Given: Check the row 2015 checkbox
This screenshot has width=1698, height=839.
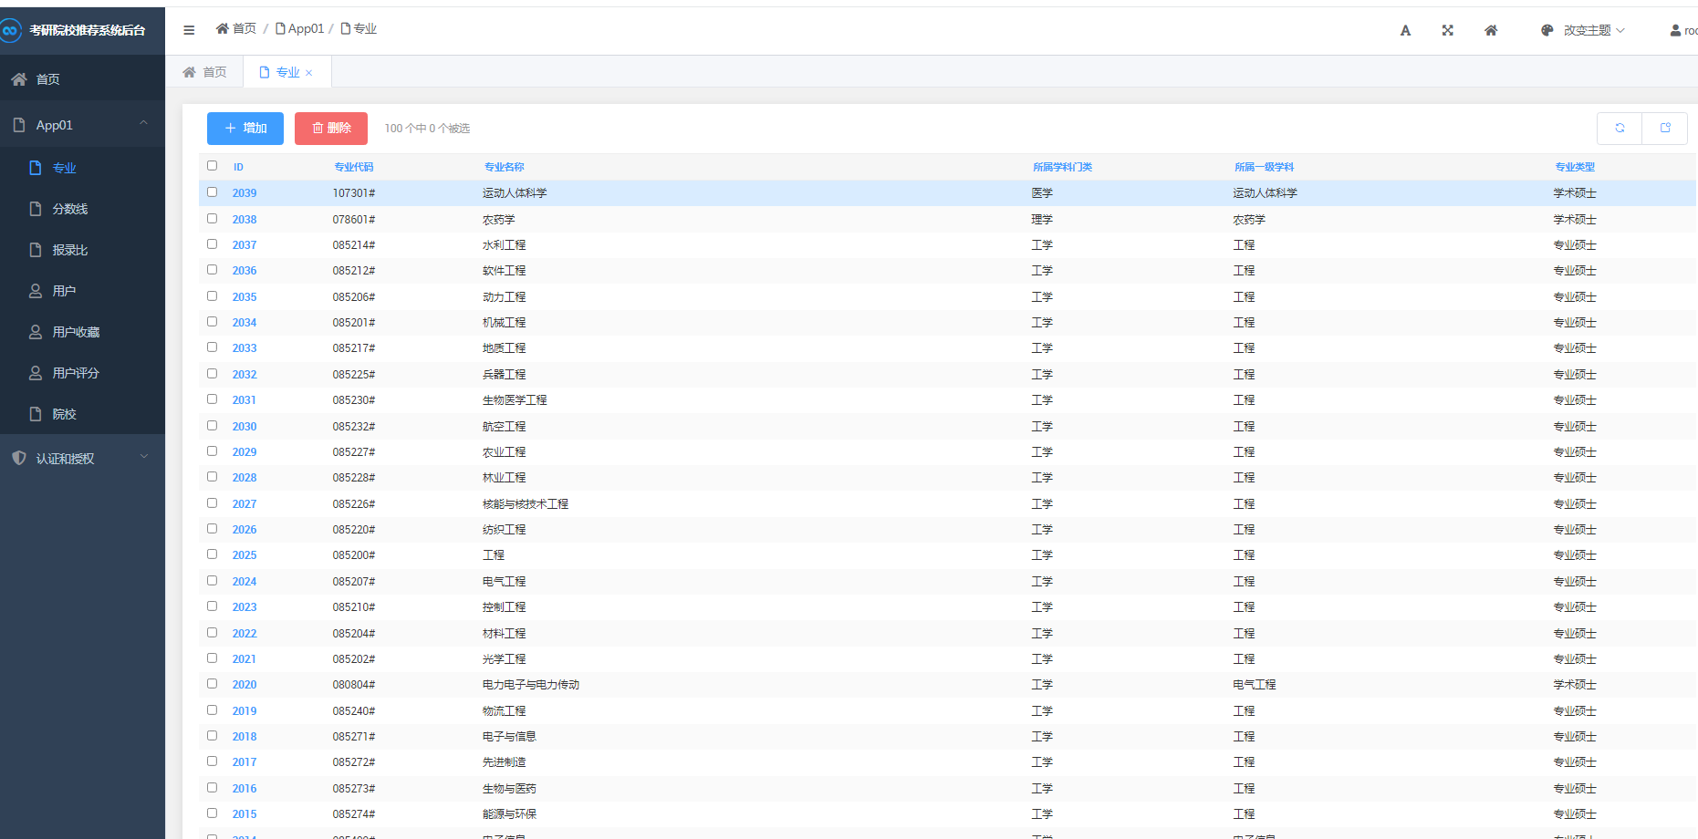Looking at the screenshot, I should coord(212,813).
